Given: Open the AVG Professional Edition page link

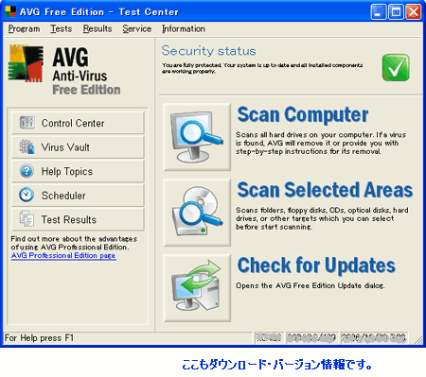Looking at the screenshot, I should point(63,255).
